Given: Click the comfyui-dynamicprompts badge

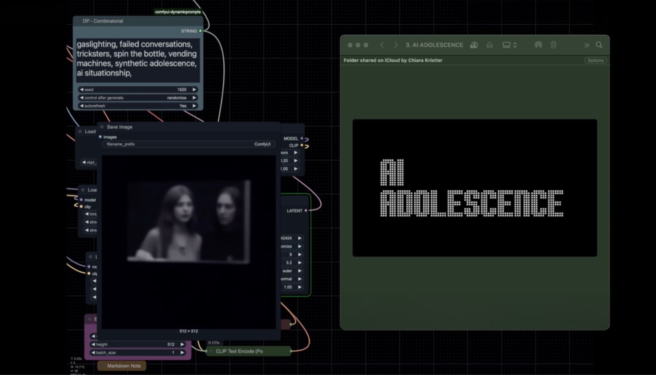Looking at the screenshot, I should coord(177,12).
